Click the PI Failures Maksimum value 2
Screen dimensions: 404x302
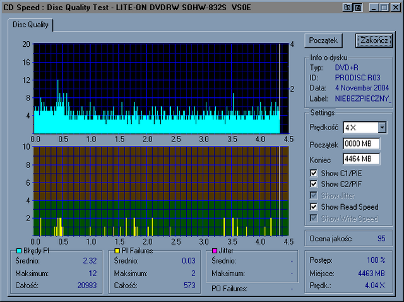tap(194, 274)
